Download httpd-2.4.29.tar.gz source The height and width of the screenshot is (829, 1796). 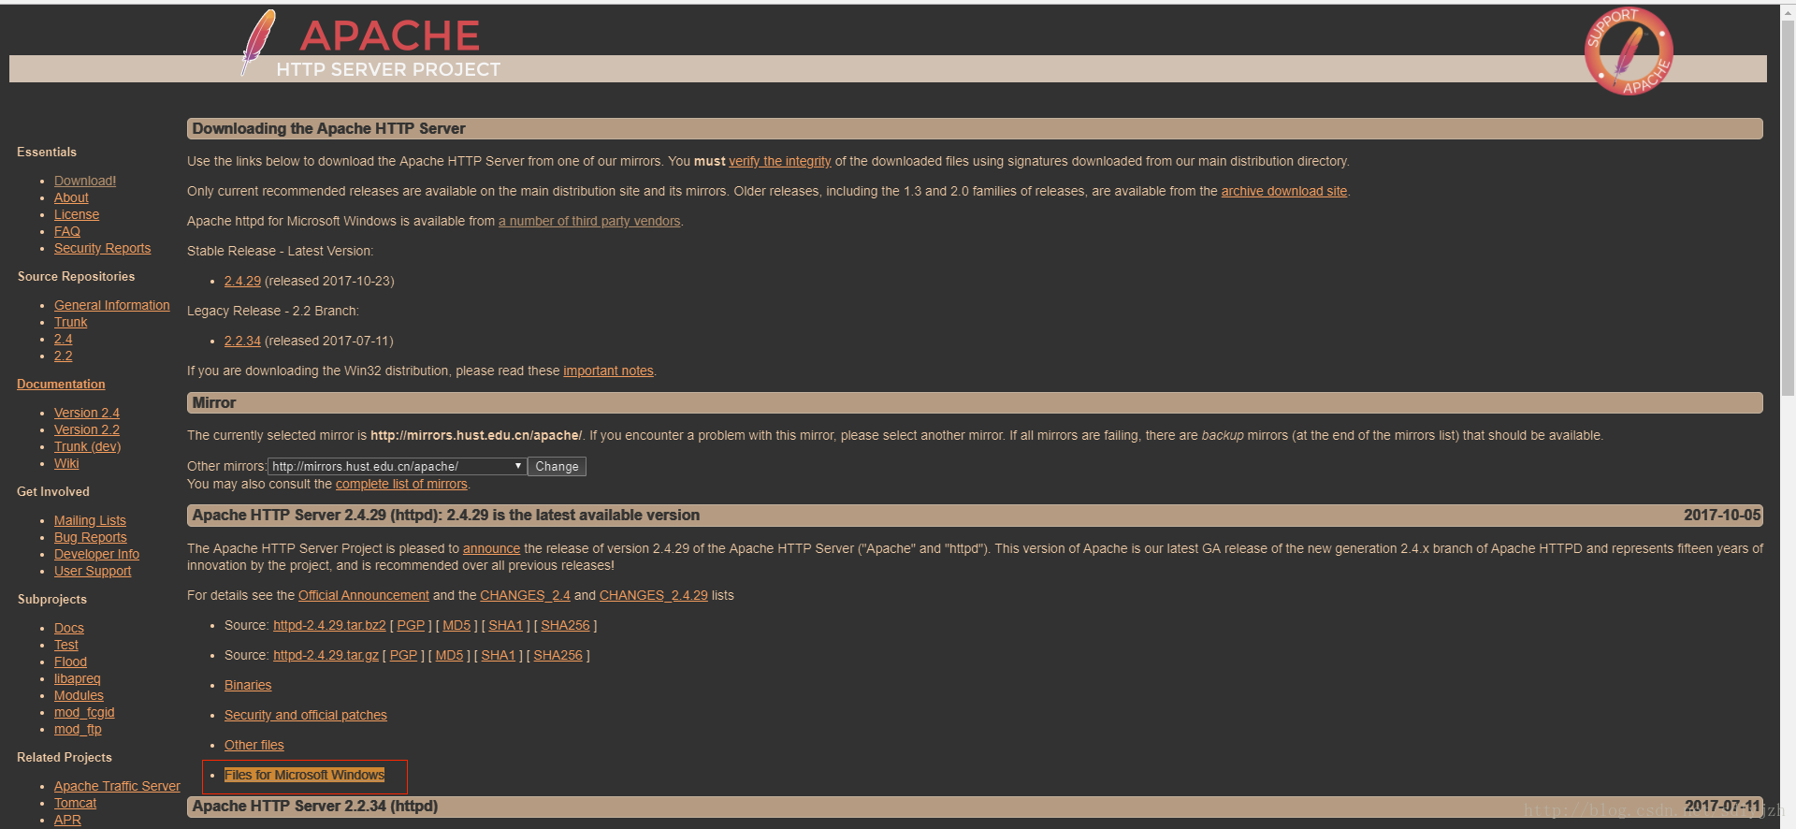(326, 655)
